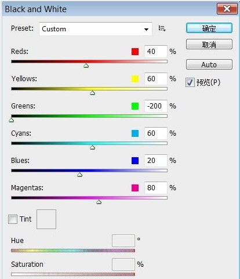This screenshot has width=240, height=279.
Task: Click the Greens slider handle
Action: click(12, 120)
